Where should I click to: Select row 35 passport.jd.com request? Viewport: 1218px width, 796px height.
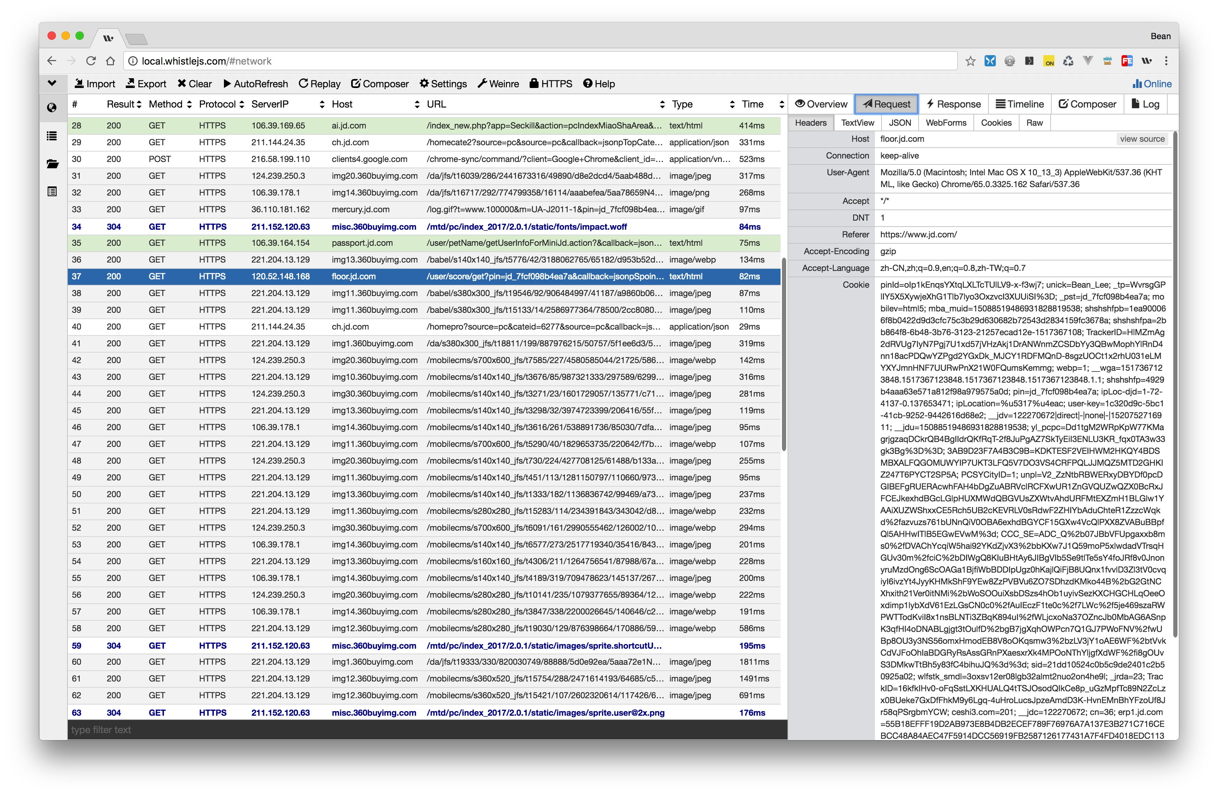point(424,243)
